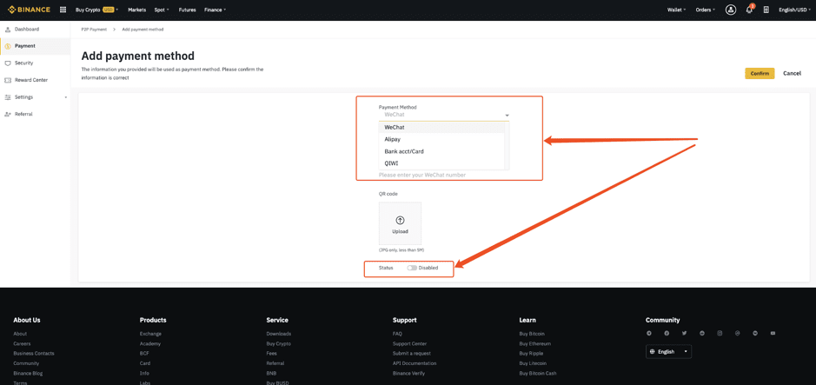This screenshot has width=816, height=385.
Task: Expand the Buy Crypto USD dropdown
Action: pyautogui.click(x=97, y=10)
